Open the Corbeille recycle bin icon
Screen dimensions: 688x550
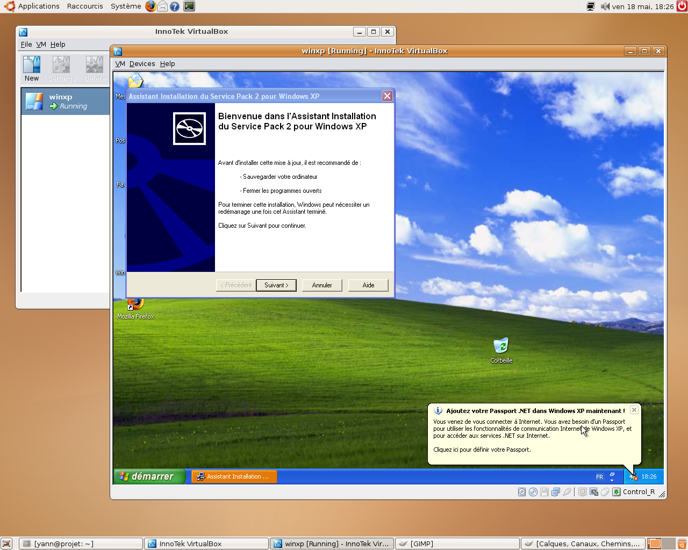tap(501, 346)
